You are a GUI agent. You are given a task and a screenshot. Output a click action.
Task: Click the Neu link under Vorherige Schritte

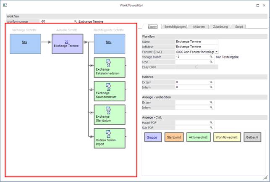25,42
